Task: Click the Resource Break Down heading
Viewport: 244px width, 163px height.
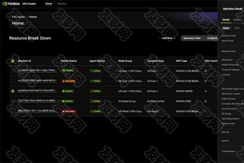Action: [30, 38]
